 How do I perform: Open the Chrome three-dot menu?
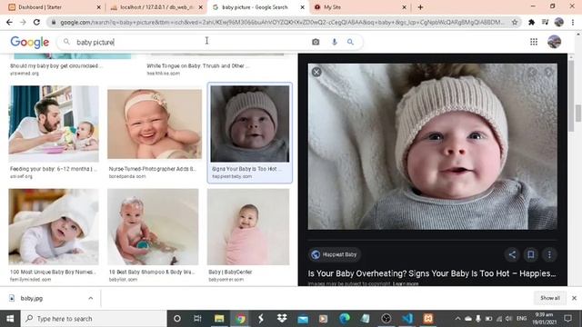coord(573,22)
